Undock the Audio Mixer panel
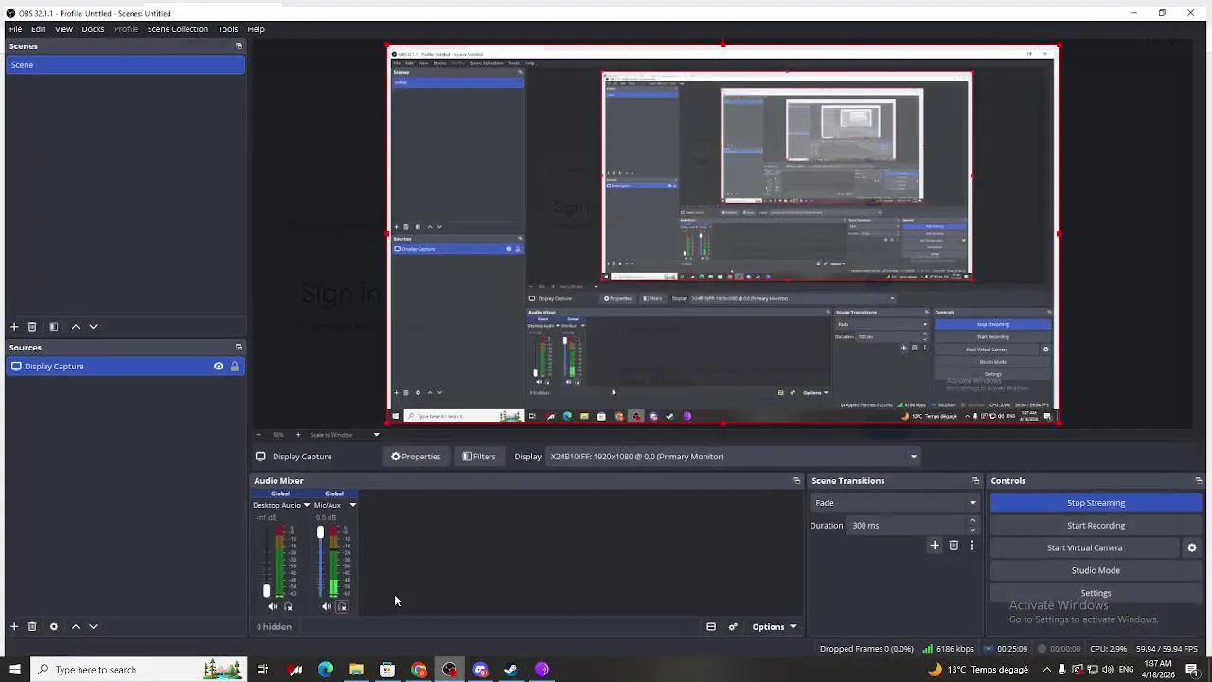The height and width of the screenshot is (682, 1212). 796,481
